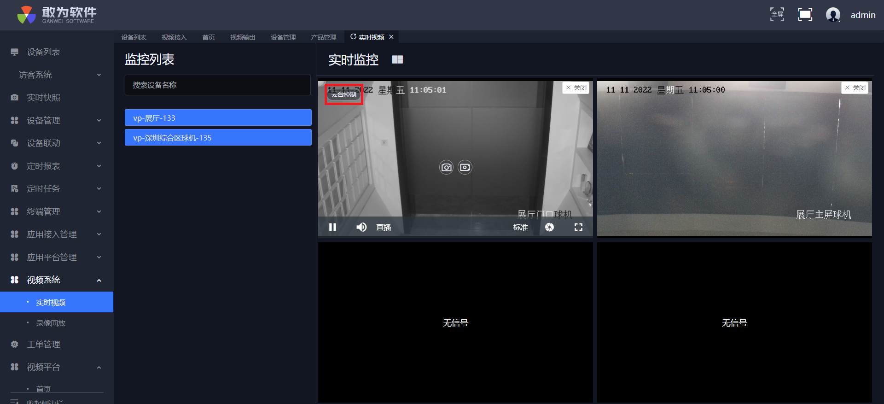884x404 pixels.
Task: Click the gear icon beside 工单管理
Action: coord(15,344)
